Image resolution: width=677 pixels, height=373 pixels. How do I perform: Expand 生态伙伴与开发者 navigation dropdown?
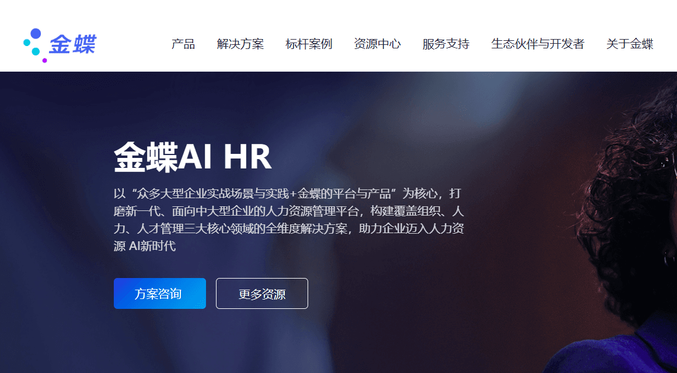(538, 44)
